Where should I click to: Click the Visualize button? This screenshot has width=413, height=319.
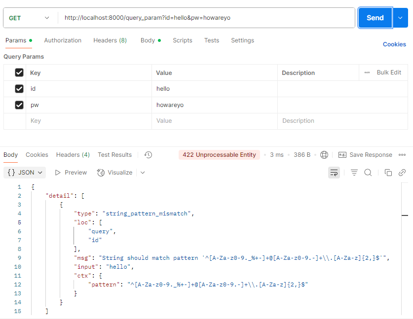pyautogui.click(x=114, y=173)
